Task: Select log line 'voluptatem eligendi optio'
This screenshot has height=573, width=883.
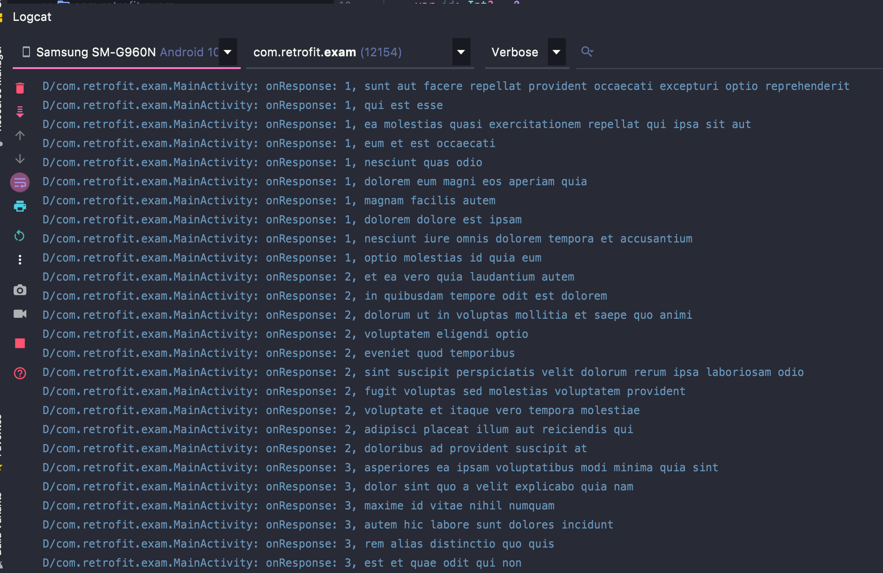Action: [x=446, y=334]
